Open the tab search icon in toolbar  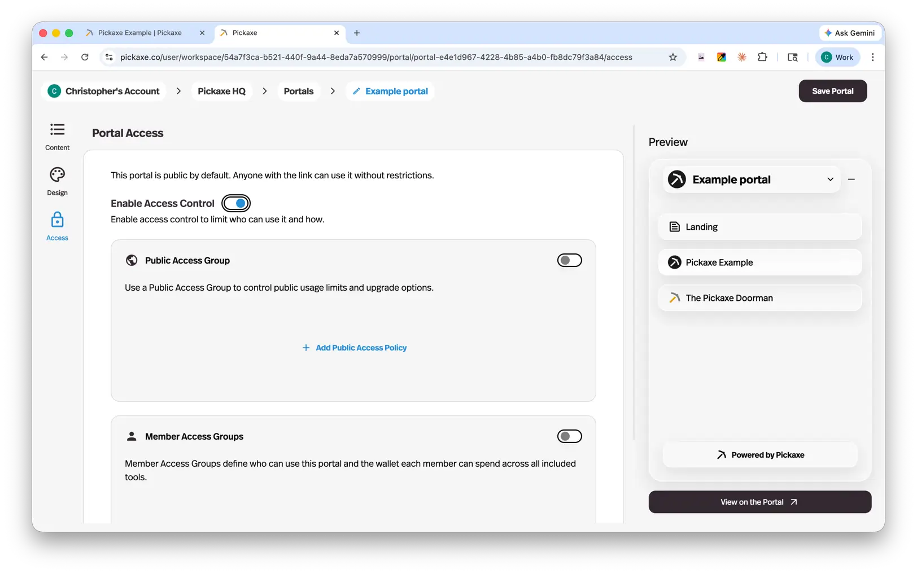pos(792,57)
